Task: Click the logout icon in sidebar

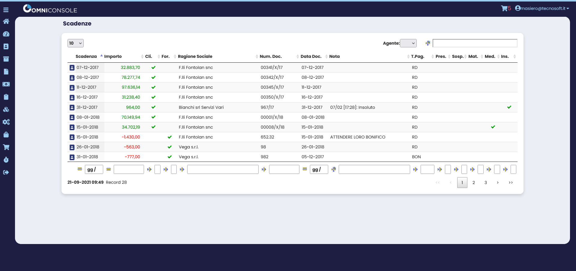Action: pos(6,172)
